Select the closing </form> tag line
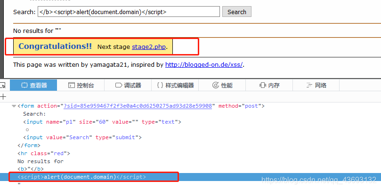381x189 pixels. tap(29, 145)
